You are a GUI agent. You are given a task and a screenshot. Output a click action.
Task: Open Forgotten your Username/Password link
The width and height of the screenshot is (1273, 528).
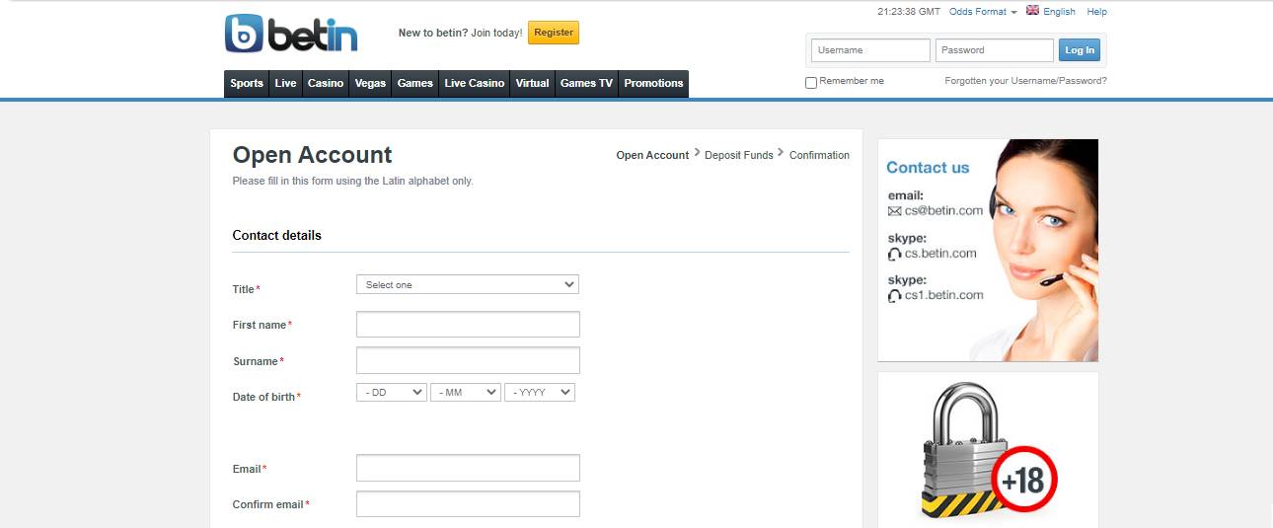(1025, 81)
